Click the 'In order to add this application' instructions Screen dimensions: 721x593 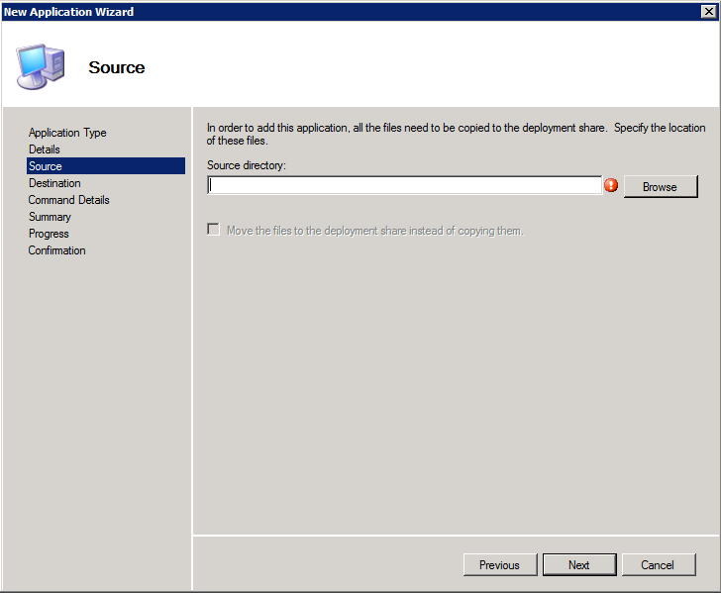(x=456, y=134)
